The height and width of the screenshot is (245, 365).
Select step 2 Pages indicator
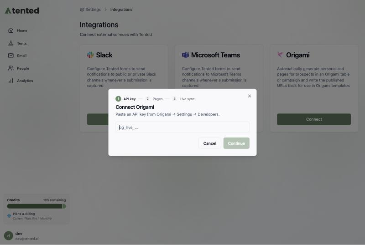pos(154,99)
